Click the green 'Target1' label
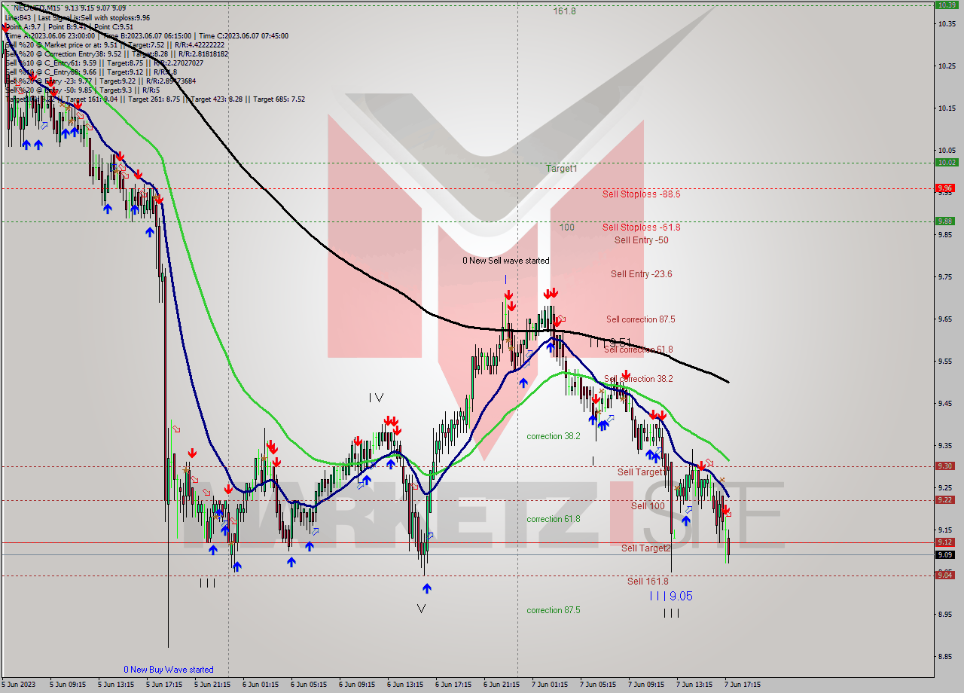This screenshot has width=964, height=693. click(562, 169)
